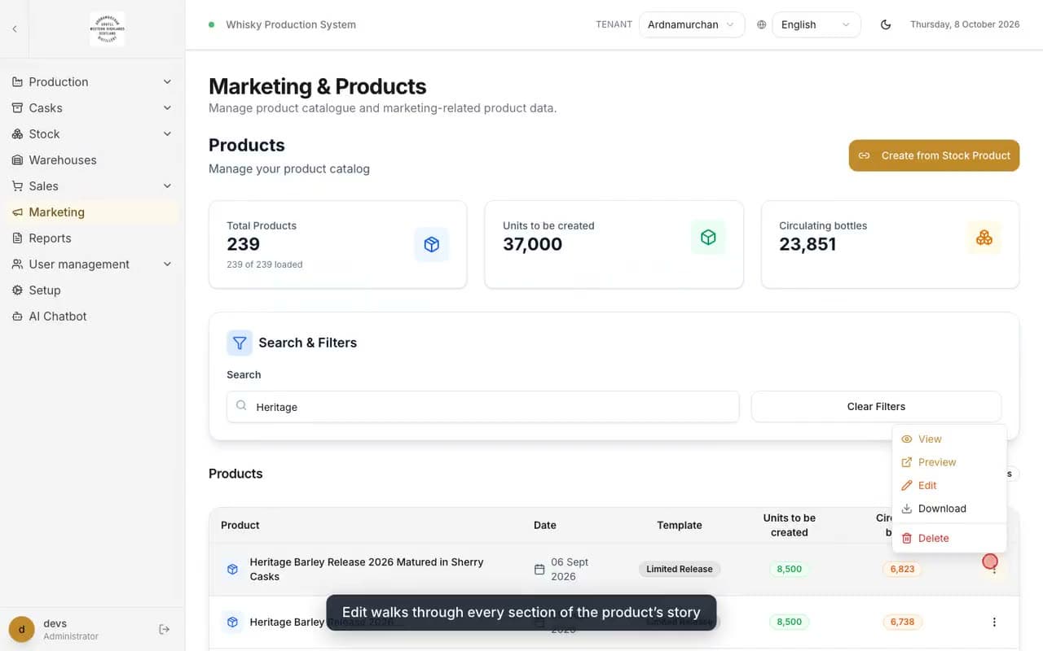
Task: Click the Search field containing Heritage
Action: 482,406
